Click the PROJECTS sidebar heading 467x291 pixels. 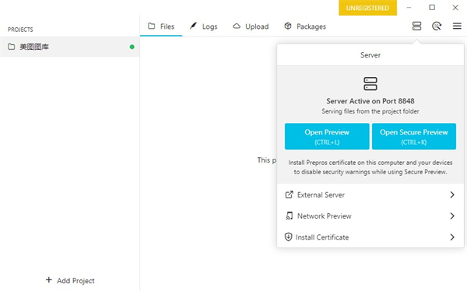click(20, 30)
